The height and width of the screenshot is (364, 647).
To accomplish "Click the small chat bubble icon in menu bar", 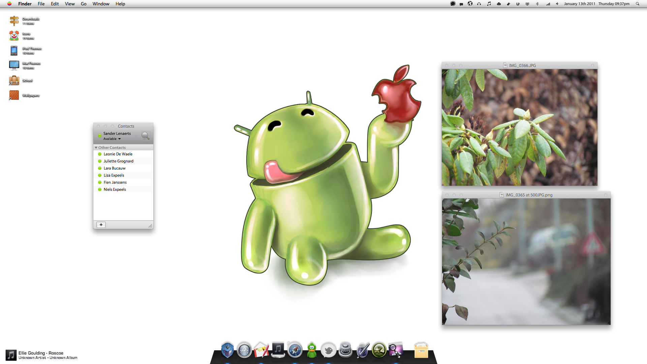I will tap(461, 4).
